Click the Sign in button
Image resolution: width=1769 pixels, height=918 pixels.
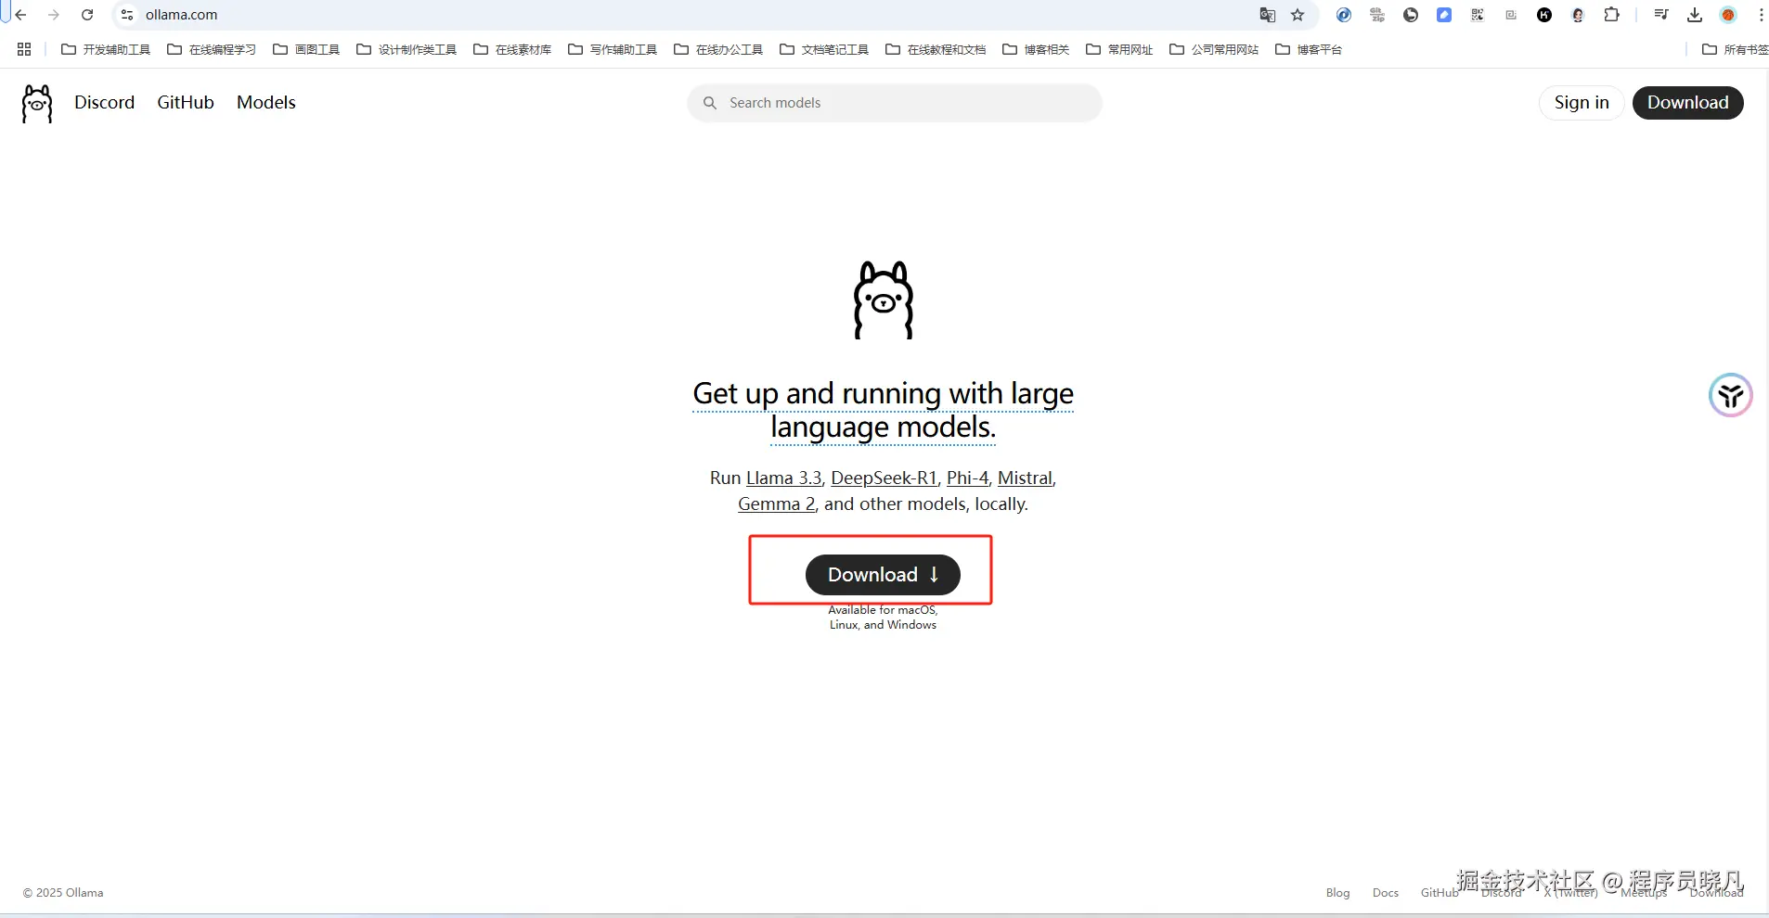1582,102
